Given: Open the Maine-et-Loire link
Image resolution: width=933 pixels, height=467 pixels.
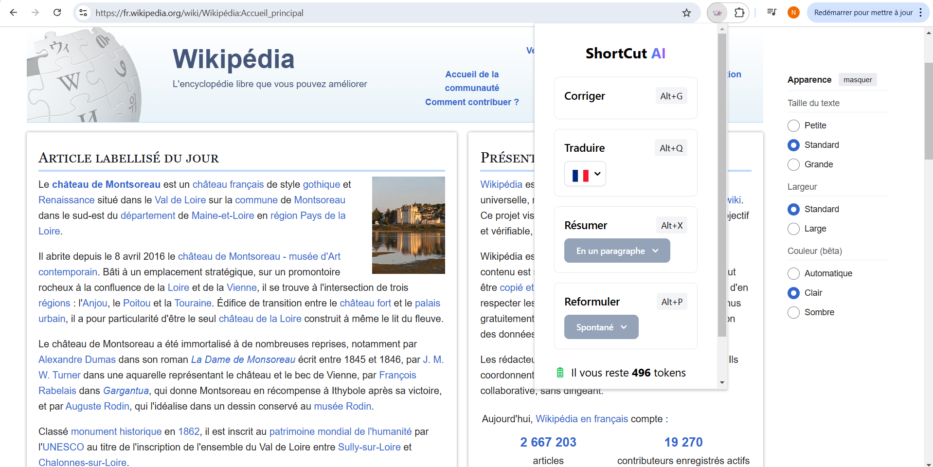Looking at the screenshot, I should click(x=222, y=216).
